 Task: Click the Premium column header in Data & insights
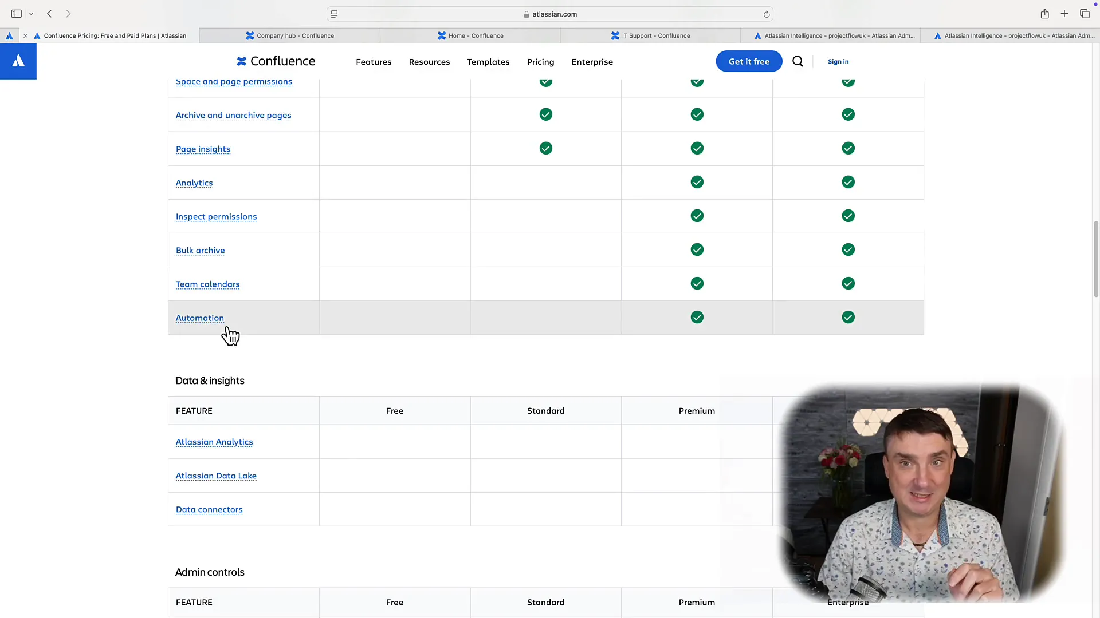[x=697, y=411]
